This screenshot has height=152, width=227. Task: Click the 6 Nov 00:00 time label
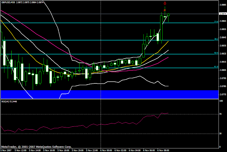coord(106,151)
